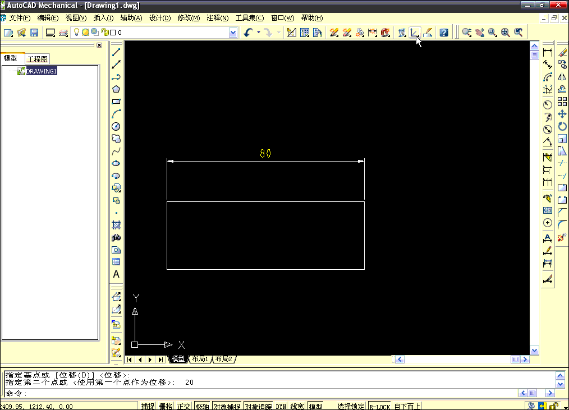Toggle 线宽 lineweight display

(297, 407)
